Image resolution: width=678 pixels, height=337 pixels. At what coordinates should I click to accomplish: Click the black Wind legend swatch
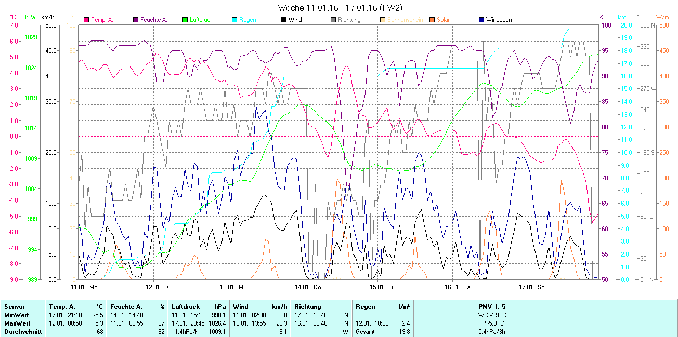(x=283, y=20)
